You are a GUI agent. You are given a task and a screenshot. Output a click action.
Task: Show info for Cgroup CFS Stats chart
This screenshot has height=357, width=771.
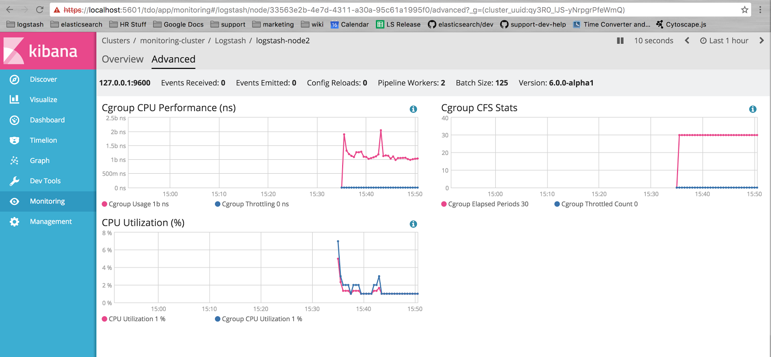pos(752,109)
